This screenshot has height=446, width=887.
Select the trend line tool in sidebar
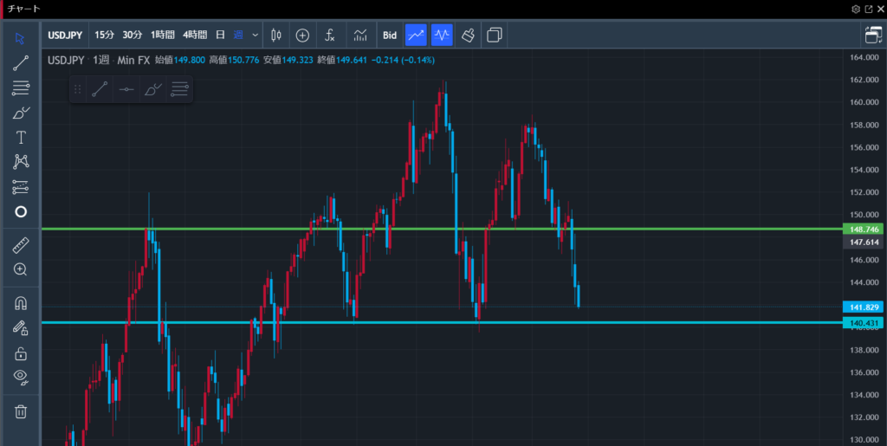click(x=21, y=63)
